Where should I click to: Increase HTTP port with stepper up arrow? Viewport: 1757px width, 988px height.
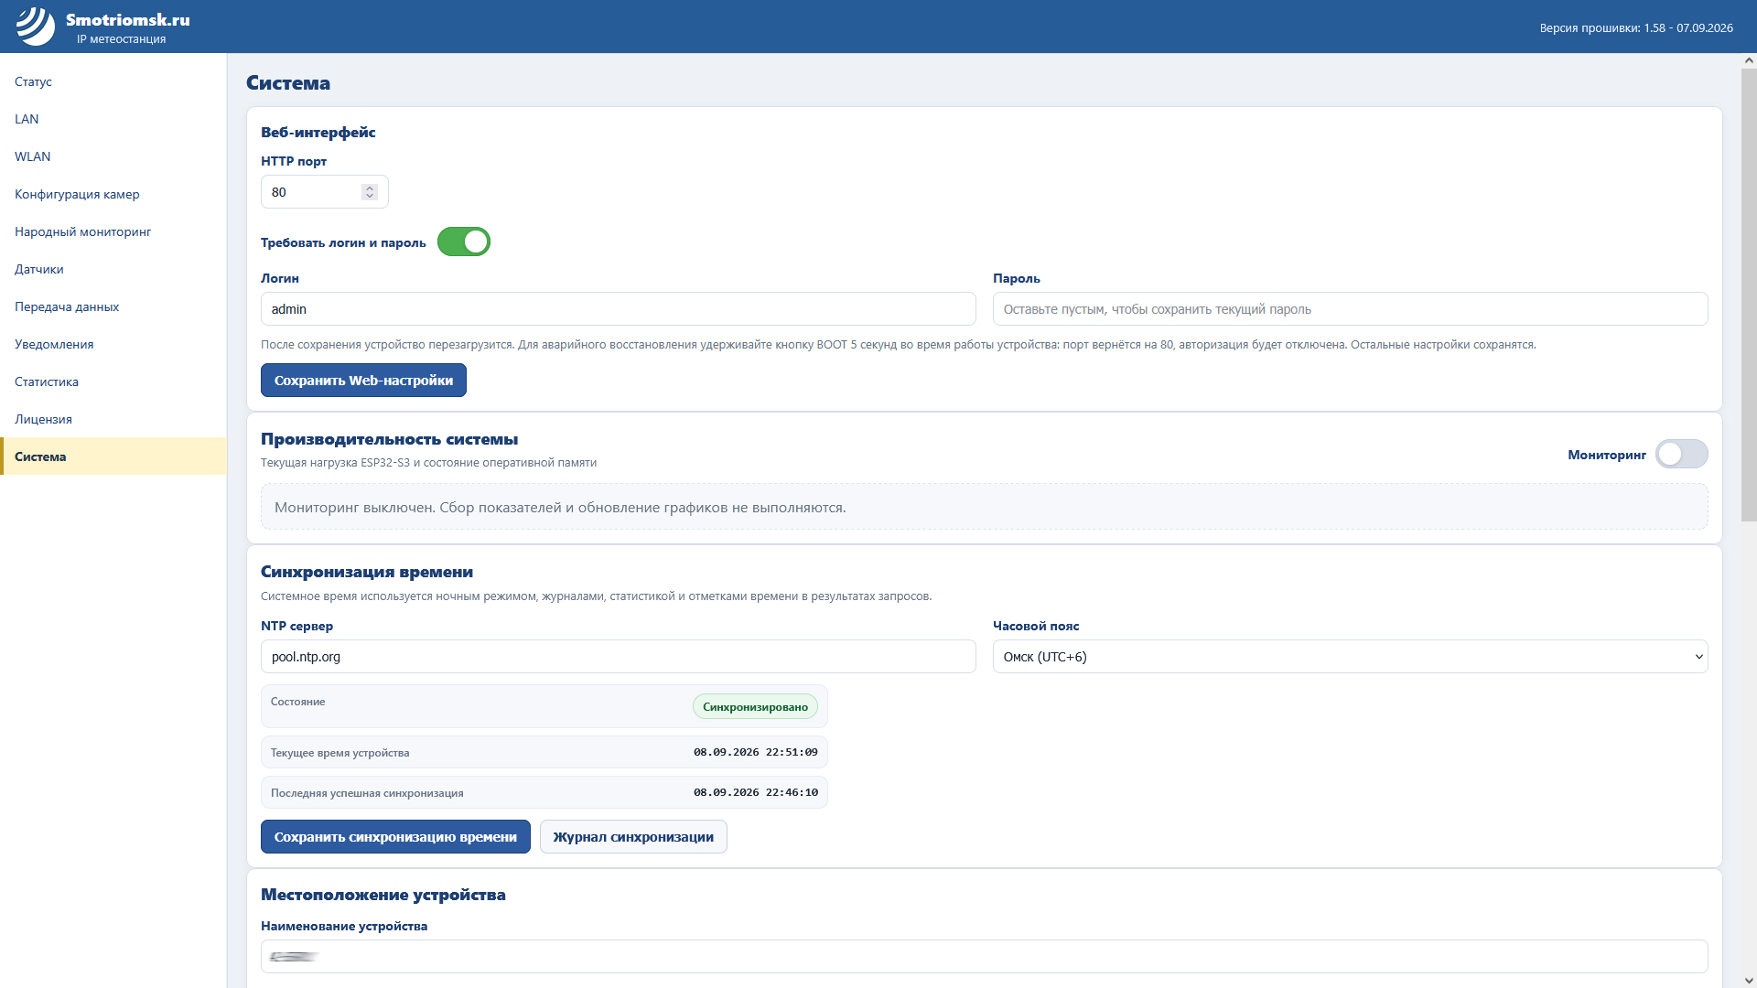pos(370,188)
